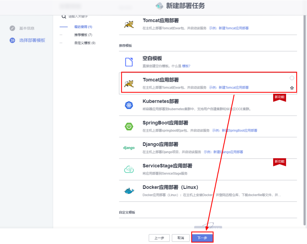
Task: Click the django logo icon
Action: point(129,148)
